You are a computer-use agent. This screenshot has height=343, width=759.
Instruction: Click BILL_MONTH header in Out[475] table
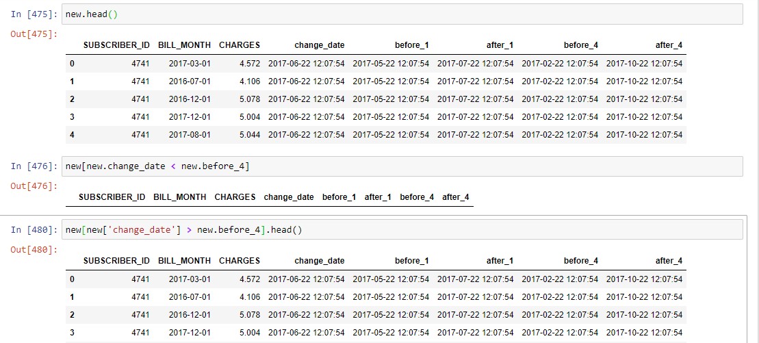click(x=184, y=45)
